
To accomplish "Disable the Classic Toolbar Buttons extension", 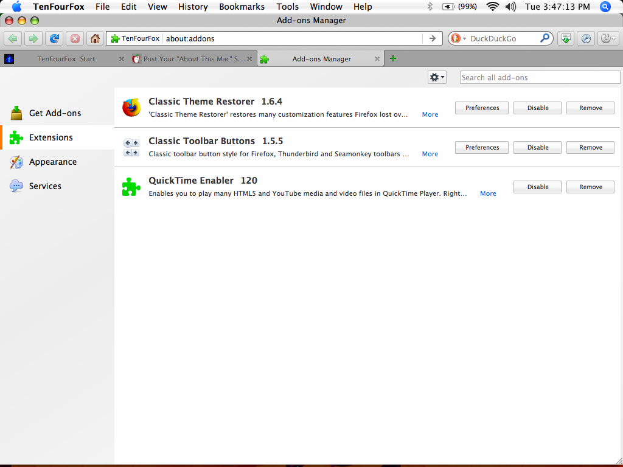I will click(x=538, y=147).
